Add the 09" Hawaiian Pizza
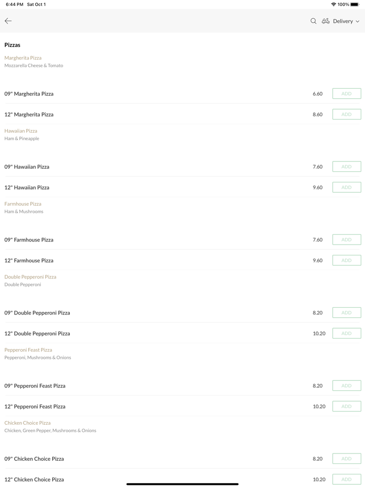The width and height of the screenshot is (365, 488). [347, 167]
